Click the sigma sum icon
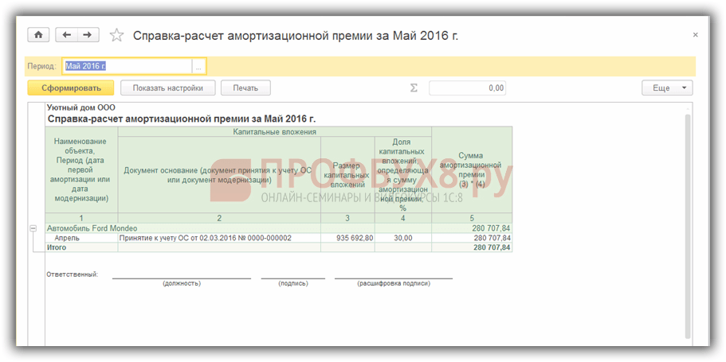The image size is (726, 362). (414, 88)
